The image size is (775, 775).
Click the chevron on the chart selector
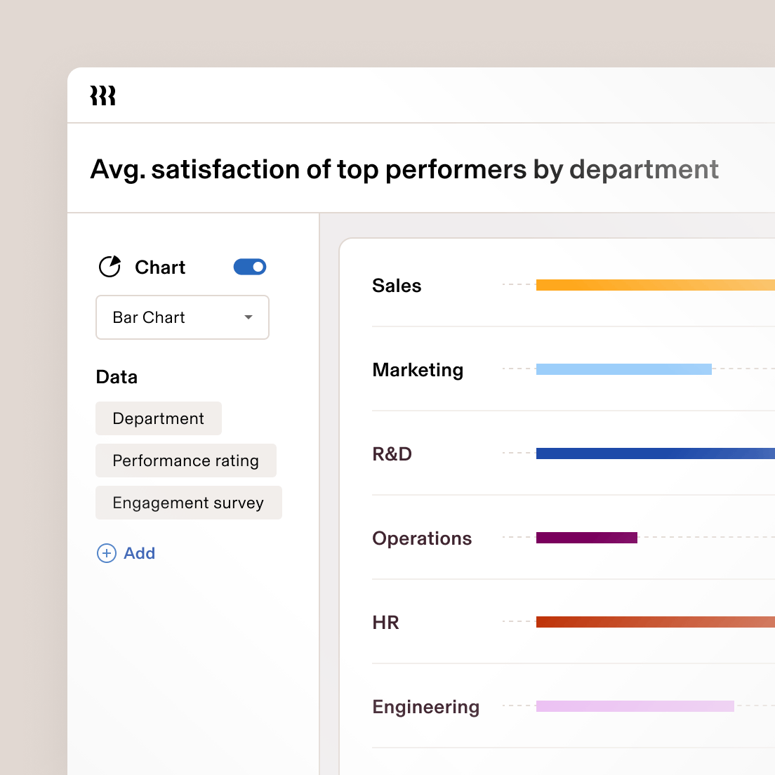[x=247, y=317]
